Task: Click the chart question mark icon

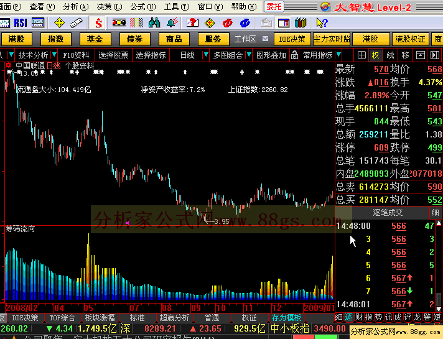Action: 192,22
